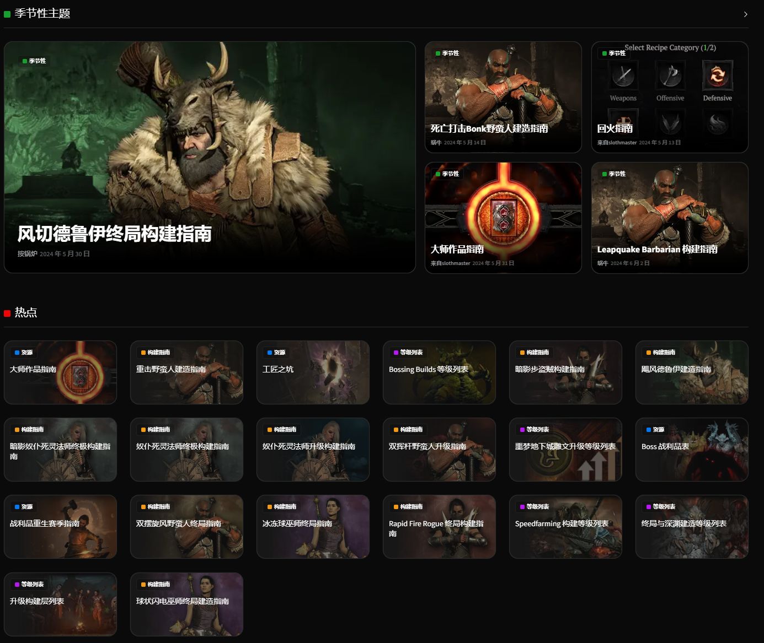Open the 冰冻球巫师终局指南 card
The height and width of the screenshot is (643, 764).
click(x=313, y=527)
